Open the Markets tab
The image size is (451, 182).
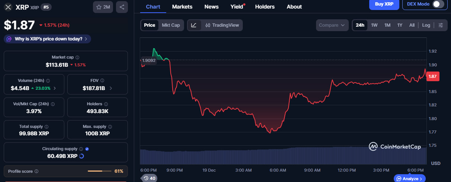pyautogui.click(x=182, y=7)
